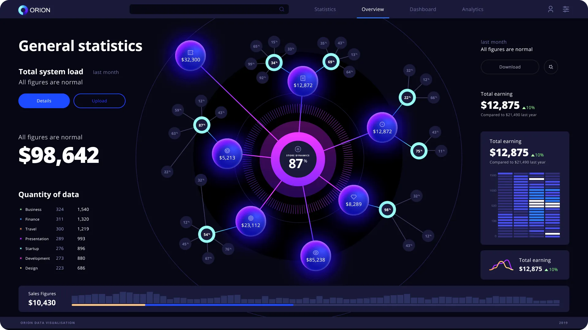Switch to the Statistics tab

tap(325, 9)
